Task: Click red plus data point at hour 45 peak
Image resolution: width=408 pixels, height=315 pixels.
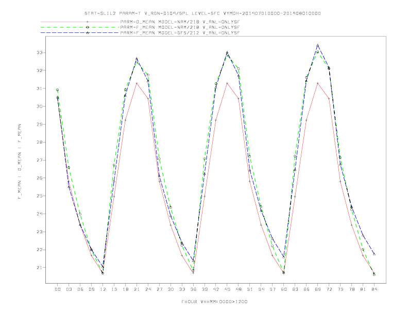Action: coord(227,83)
